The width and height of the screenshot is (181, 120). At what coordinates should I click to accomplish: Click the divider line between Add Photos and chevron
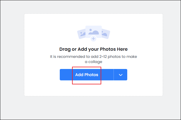tap(114, 75)
